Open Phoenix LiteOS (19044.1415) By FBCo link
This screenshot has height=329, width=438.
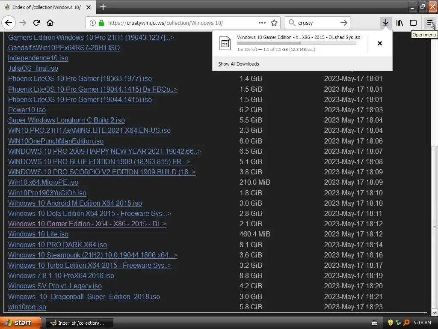(93, 89)
